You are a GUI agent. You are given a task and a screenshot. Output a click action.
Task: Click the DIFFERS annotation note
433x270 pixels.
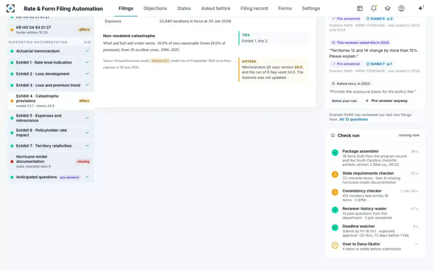(x=274, y=69)
